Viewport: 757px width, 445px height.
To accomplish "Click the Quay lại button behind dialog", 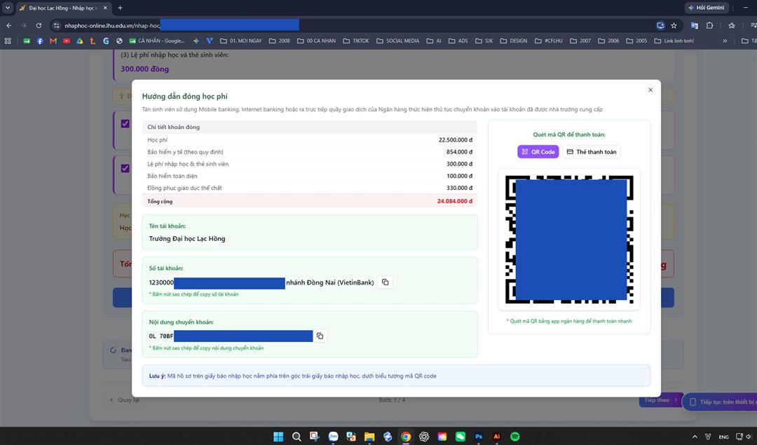I will pyautogui.click(x=124, y=400).
